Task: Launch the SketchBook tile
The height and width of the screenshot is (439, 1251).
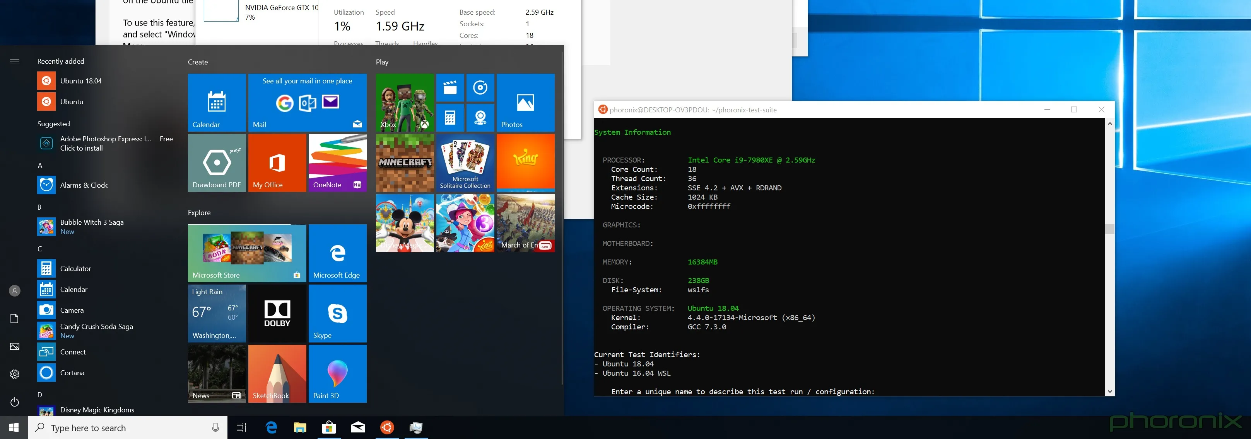Action: click(277, 374)
